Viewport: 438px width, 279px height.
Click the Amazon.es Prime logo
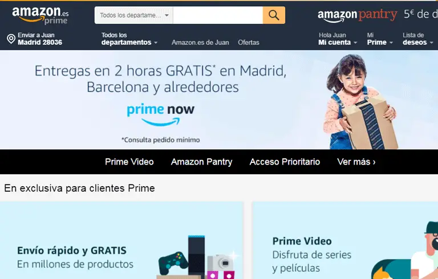[x=40, y=15]
